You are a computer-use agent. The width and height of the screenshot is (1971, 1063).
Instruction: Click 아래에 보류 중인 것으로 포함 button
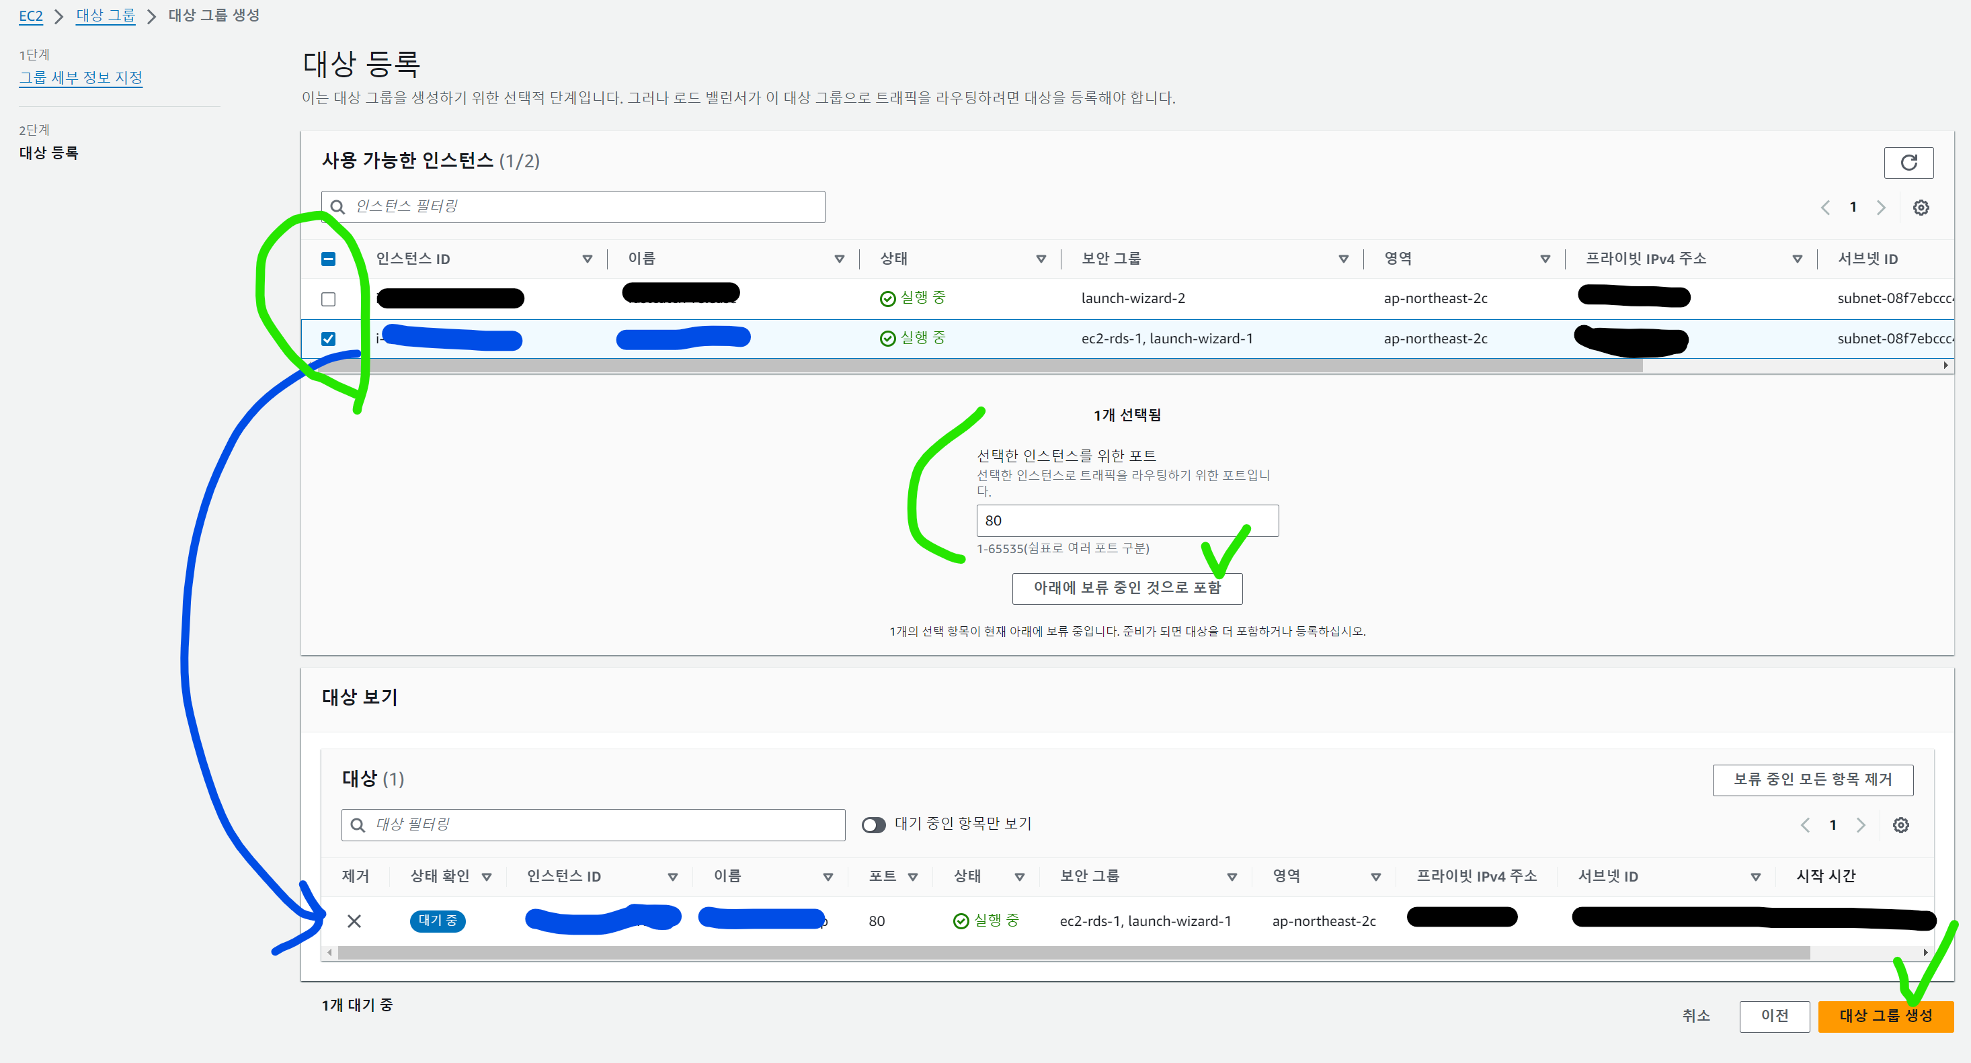pyautogui.click(x=1126, y=588)
